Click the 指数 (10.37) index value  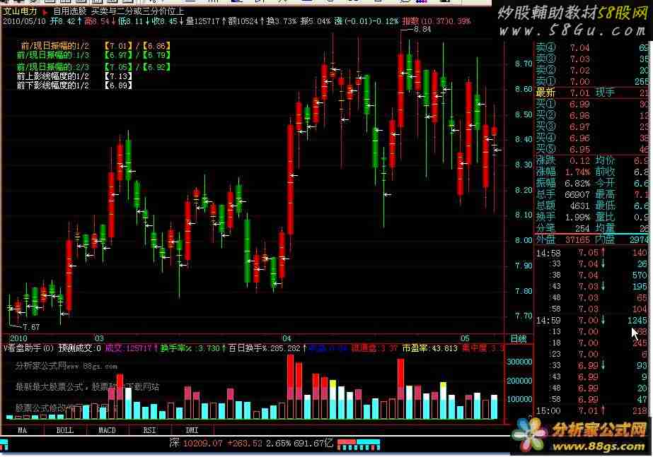click(x=436, y=20)
